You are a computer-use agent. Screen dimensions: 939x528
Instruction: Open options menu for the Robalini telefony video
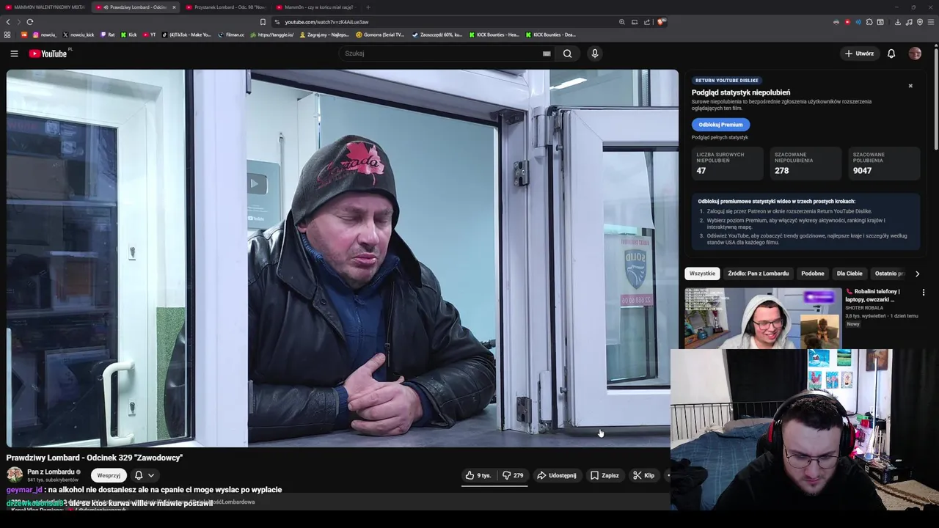924,292
